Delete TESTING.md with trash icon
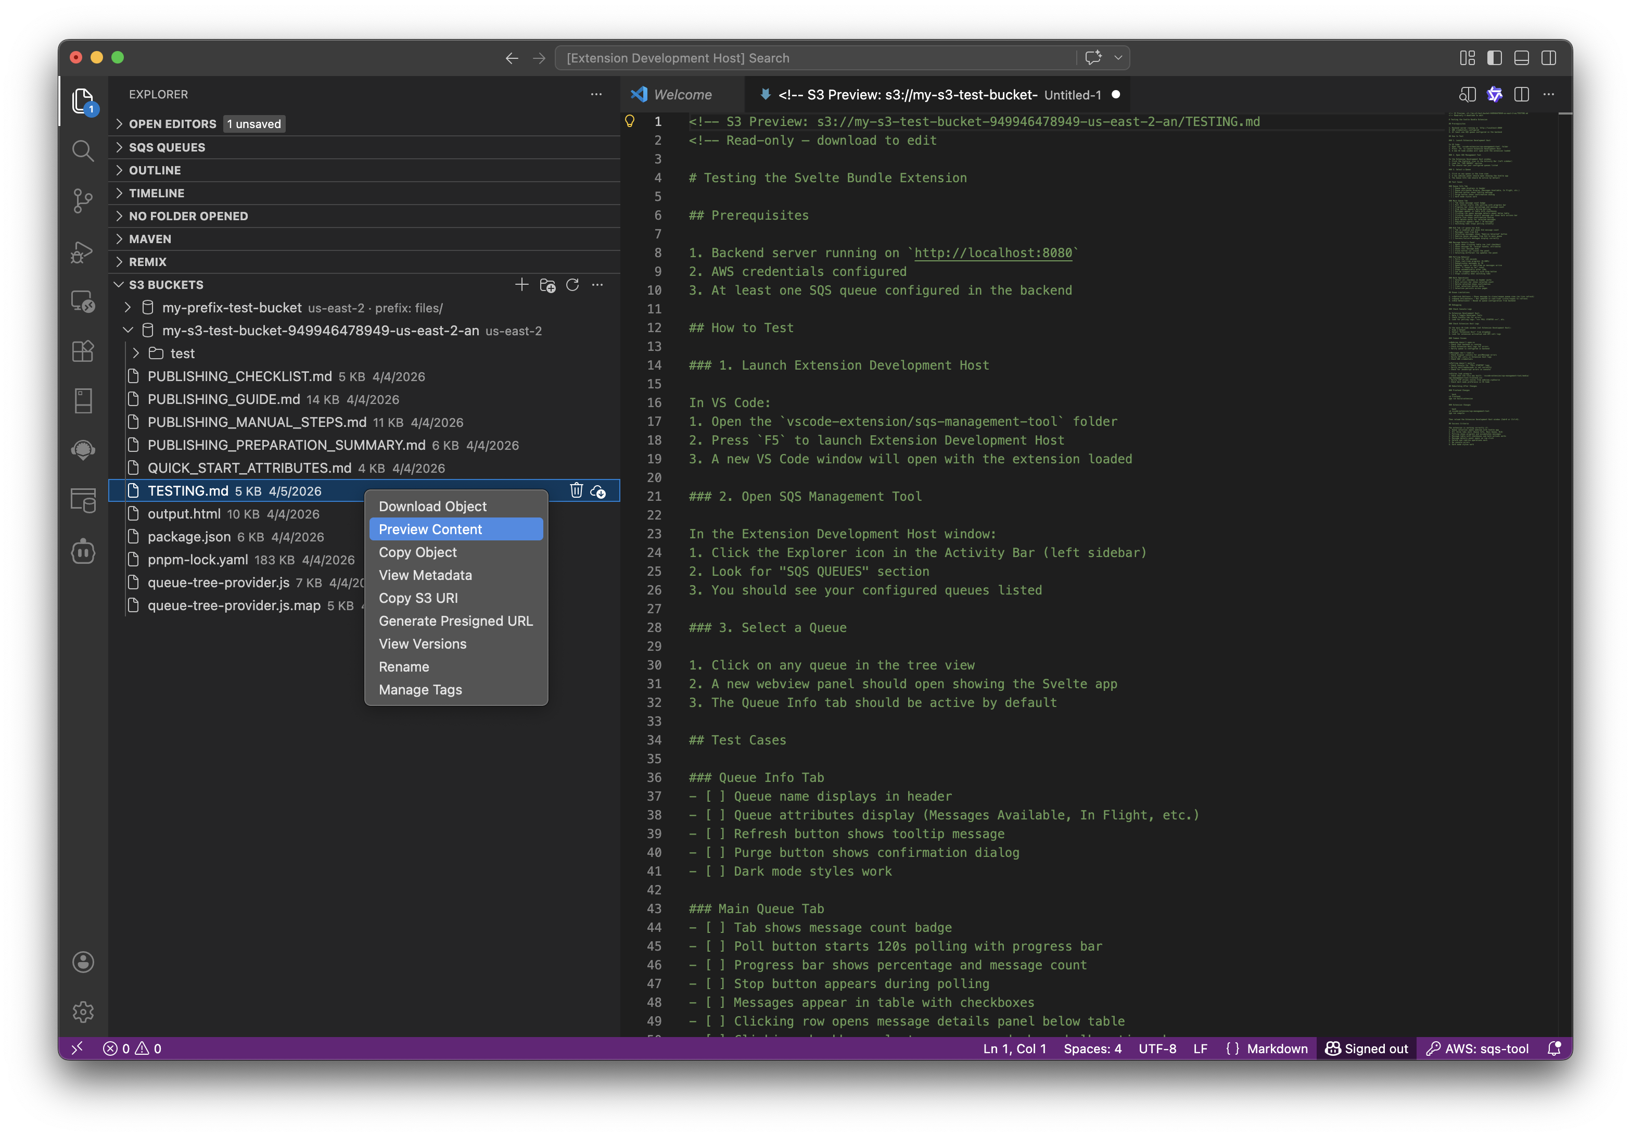Image resolution: width=1631 pixels, height=1137 pixels. [576, 491]
